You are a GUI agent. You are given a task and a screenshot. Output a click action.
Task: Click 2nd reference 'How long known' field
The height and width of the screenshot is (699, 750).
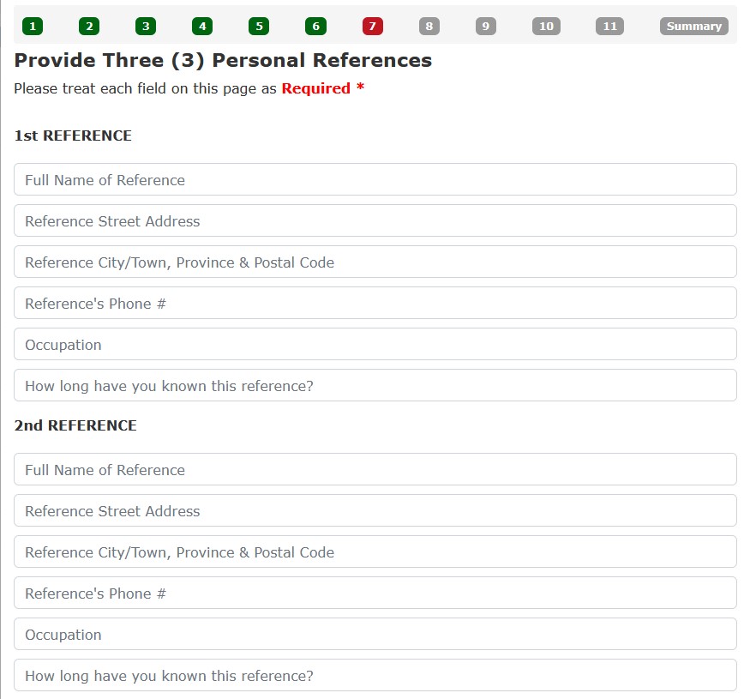375,676
